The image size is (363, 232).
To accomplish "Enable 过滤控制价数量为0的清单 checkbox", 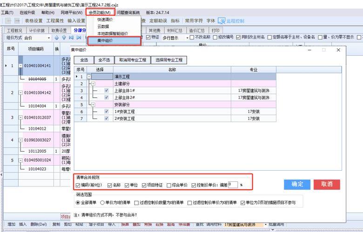I will point(136,203).
